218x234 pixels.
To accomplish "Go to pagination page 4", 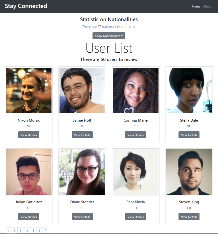I will pyautogui.click(x=27, y=231).
